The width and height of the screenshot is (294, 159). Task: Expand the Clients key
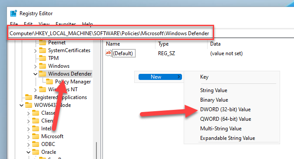click(29, 121)
